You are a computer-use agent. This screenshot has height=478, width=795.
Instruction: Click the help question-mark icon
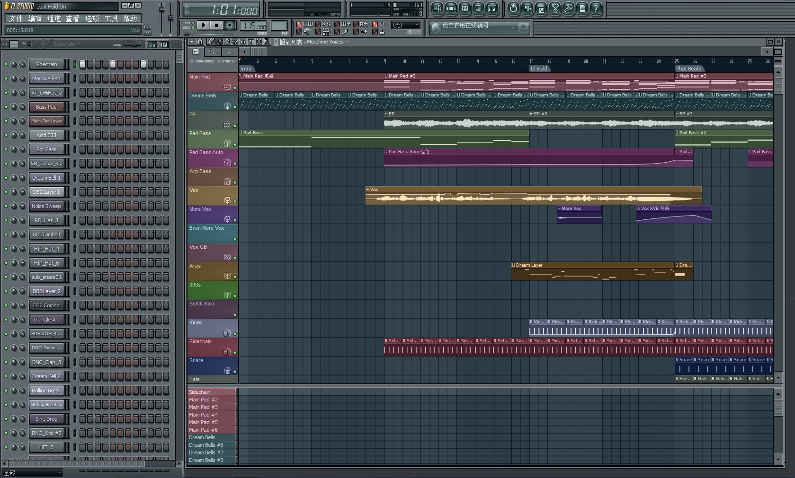point(596,8)
